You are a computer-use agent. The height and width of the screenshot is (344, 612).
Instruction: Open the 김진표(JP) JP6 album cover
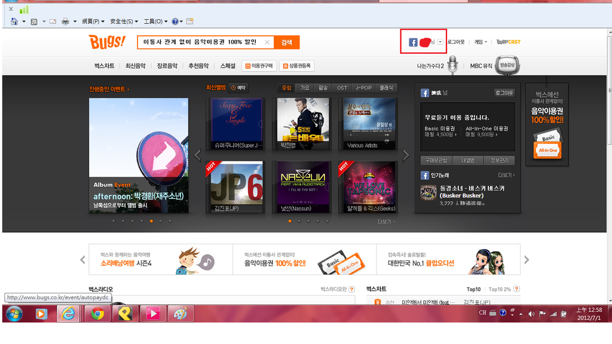[237, 187]
